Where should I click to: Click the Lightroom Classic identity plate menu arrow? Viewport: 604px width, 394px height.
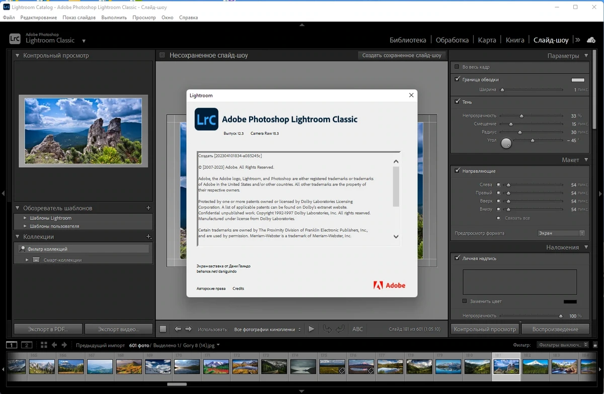[84, 41]
